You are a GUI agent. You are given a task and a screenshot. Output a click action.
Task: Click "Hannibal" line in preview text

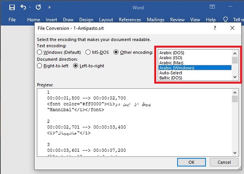[76, 110]
